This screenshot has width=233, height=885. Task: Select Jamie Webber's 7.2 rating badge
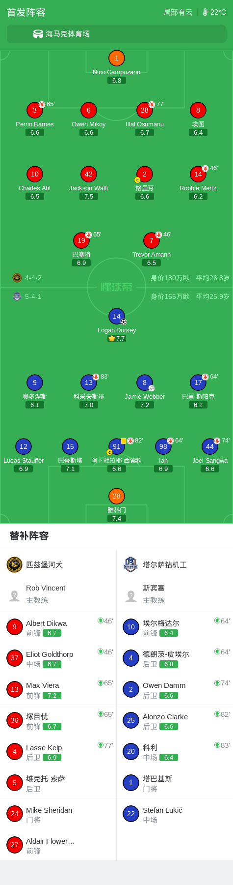(x=144, y=405)
